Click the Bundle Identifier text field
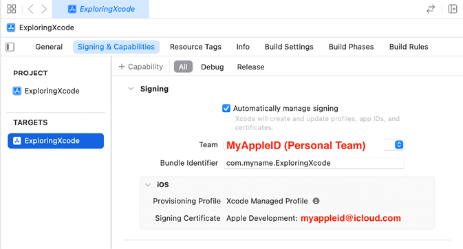 [314, 163]
